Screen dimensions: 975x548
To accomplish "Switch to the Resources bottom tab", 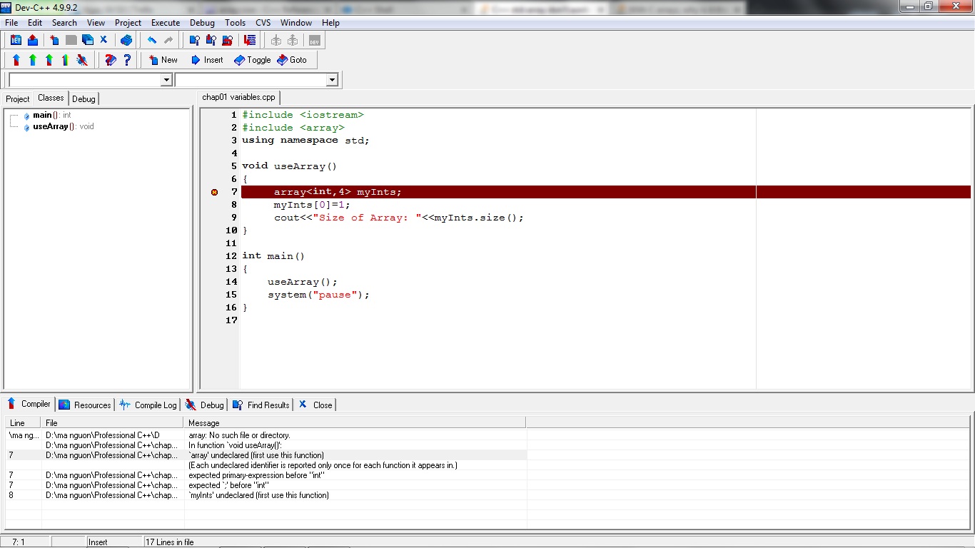I will coord(85,405).
